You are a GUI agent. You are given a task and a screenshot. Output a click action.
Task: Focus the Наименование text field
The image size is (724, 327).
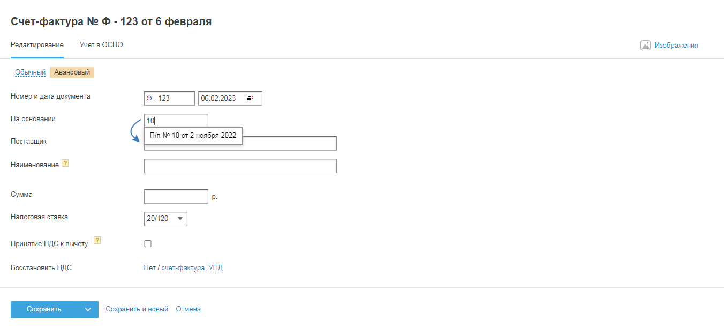pos(240,166)
